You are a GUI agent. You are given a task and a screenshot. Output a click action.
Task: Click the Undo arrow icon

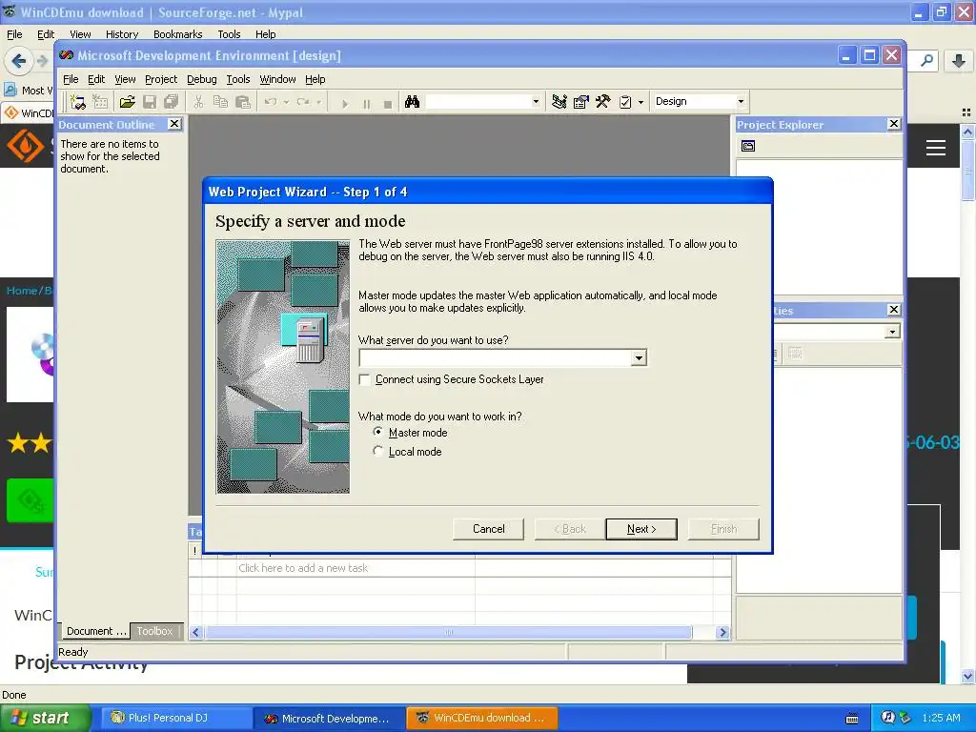[270, 101]
